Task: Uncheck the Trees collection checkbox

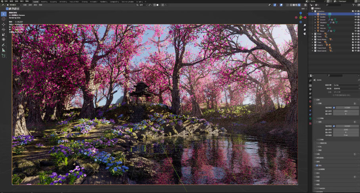Action: pyautogui.click(x=352, y=42)
